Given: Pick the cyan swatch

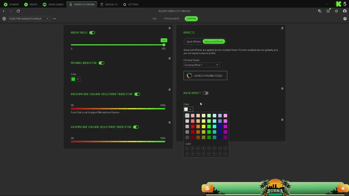Looking at the screenshot, I should pyautogui.click(x=214, y=127).
